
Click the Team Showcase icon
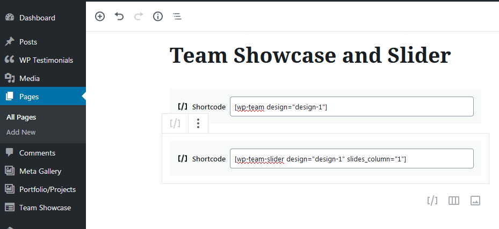(10, 208)
